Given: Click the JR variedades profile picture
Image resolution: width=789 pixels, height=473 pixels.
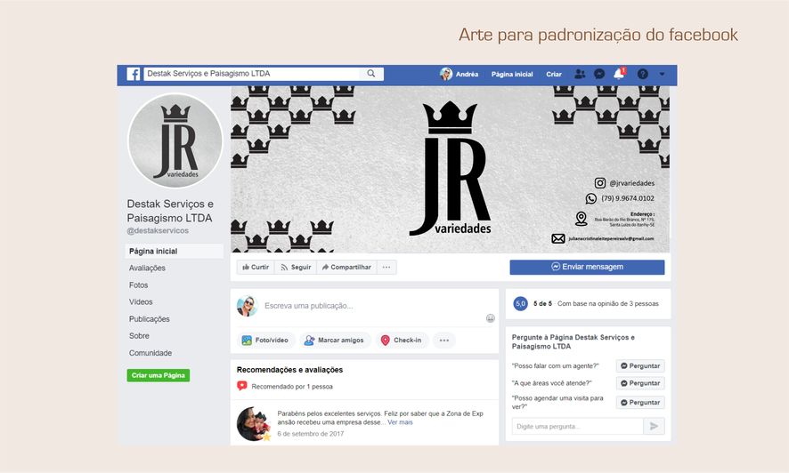Looking at the screenshot, I should [175, 140].
